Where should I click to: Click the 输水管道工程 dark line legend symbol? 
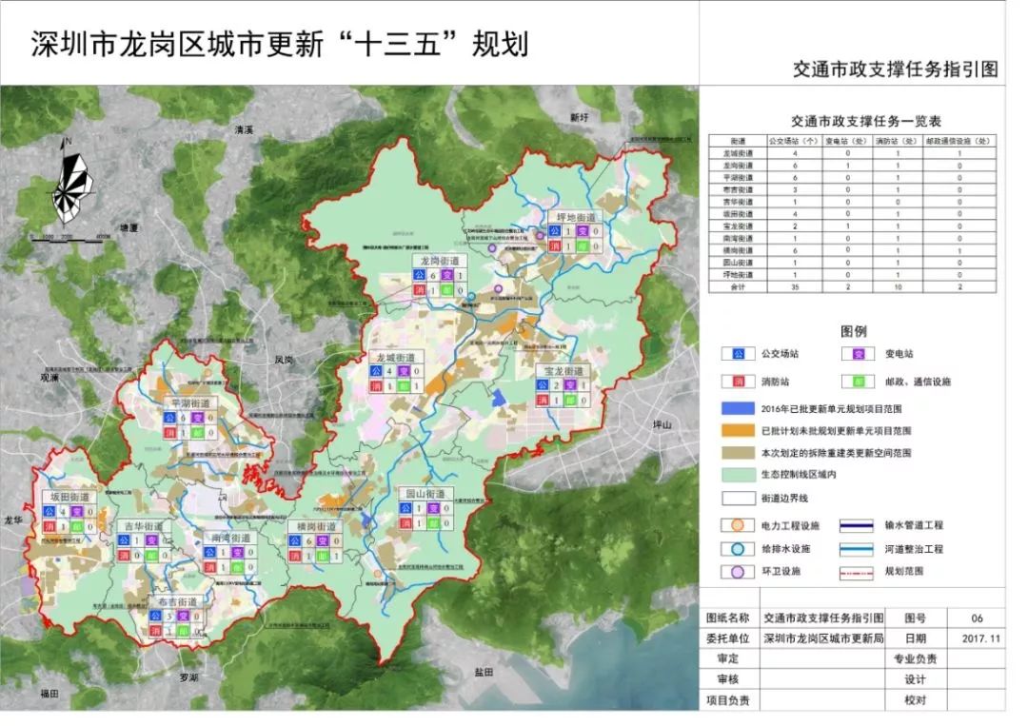tap(857, 524)
